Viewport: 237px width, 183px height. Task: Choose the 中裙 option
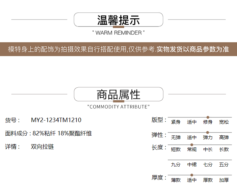[192, 165]
